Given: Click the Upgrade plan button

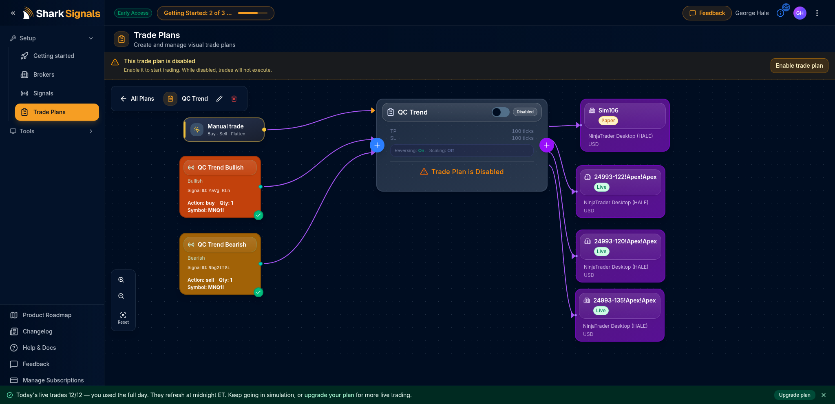Looking at the screenshot, I should click(x=795, y=395).
